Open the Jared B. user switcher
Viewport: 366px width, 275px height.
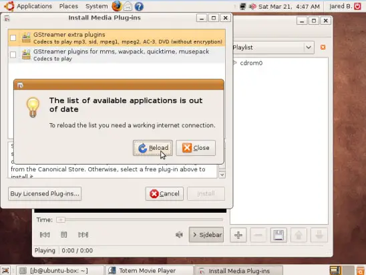click(x=341, y=6)
